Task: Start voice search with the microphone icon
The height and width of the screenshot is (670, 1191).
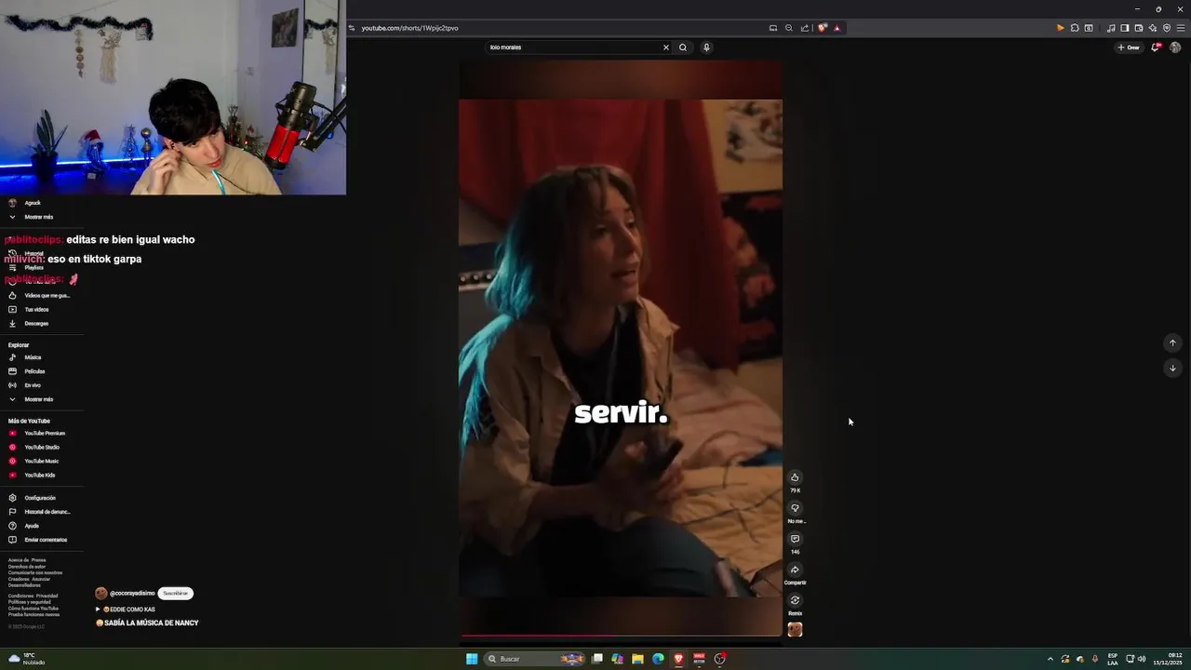Action: (x=706, y=47)
